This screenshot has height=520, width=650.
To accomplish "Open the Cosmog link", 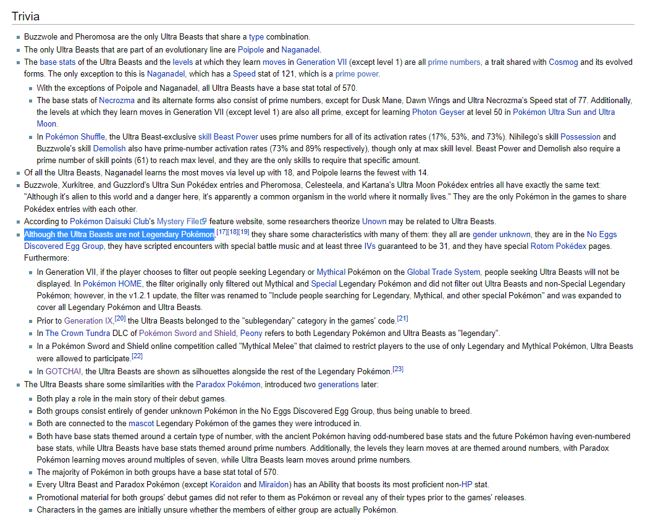I will (563, 62).
